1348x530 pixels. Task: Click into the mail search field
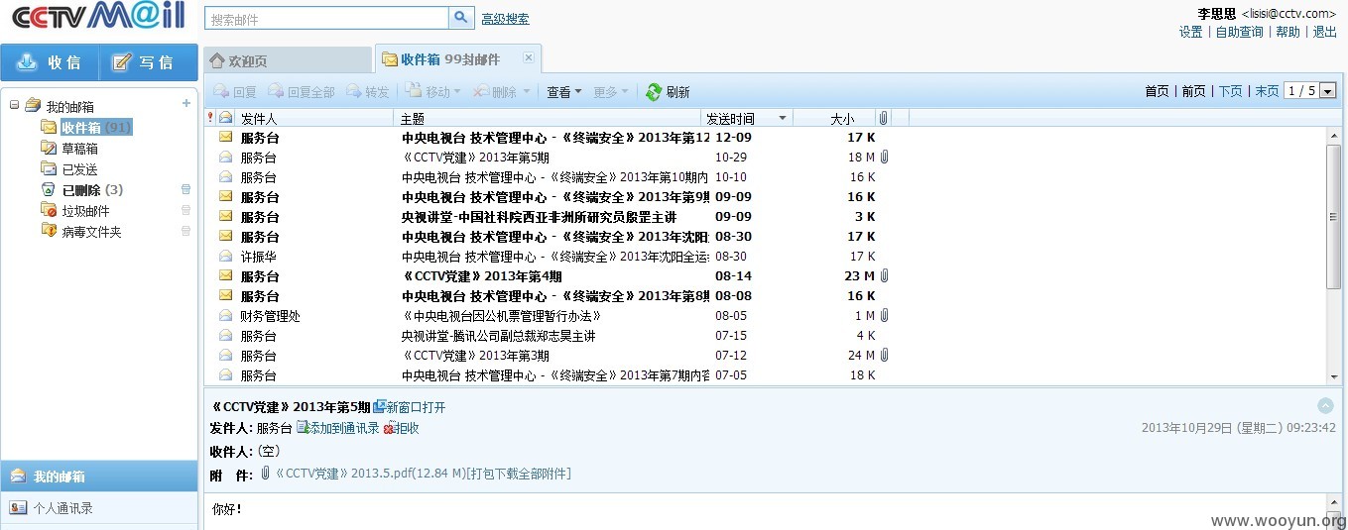click(326, 19)
